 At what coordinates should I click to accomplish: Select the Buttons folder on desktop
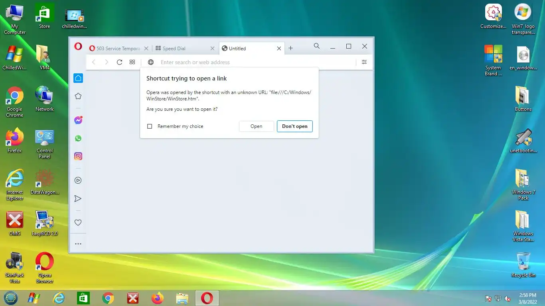[523, 99]
